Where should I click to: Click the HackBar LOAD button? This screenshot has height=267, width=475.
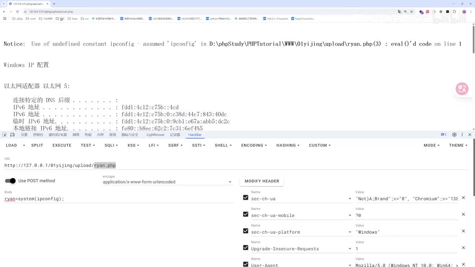12,145
